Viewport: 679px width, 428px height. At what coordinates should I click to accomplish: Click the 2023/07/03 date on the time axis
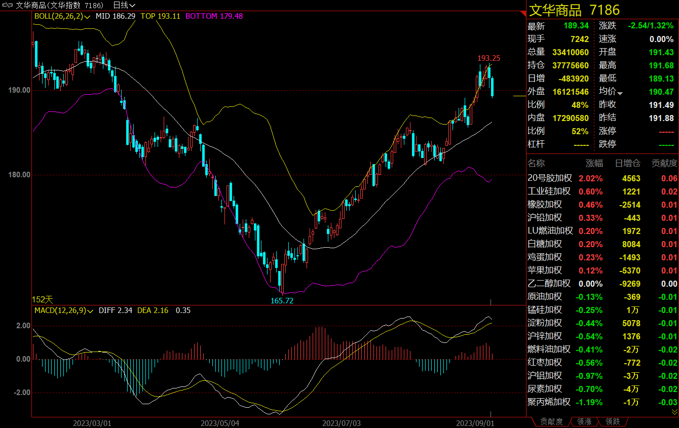click(x=342, y=422)
